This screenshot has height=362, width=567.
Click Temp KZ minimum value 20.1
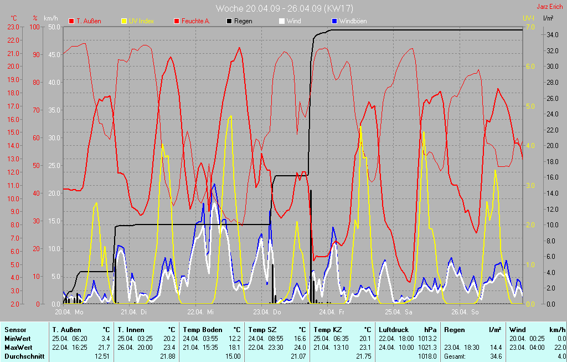click(x=365, y=339)
